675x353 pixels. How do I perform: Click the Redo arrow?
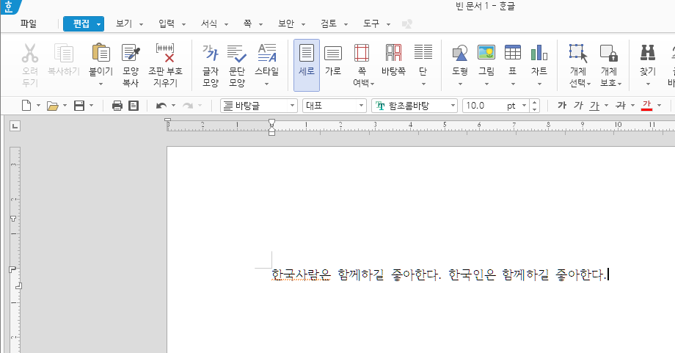[x=188, y=106]
